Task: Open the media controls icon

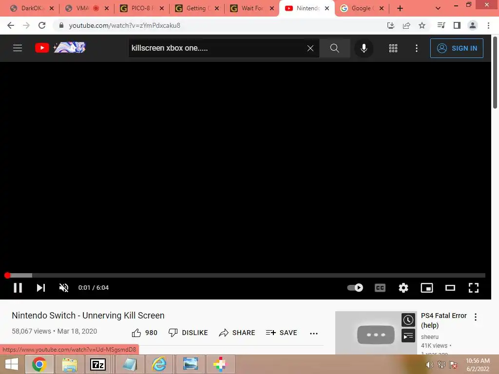Action: tap(441, 25)
